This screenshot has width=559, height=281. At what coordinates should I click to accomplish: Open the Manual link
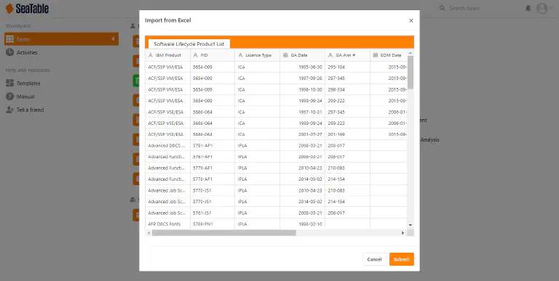[x=25, y=97]
